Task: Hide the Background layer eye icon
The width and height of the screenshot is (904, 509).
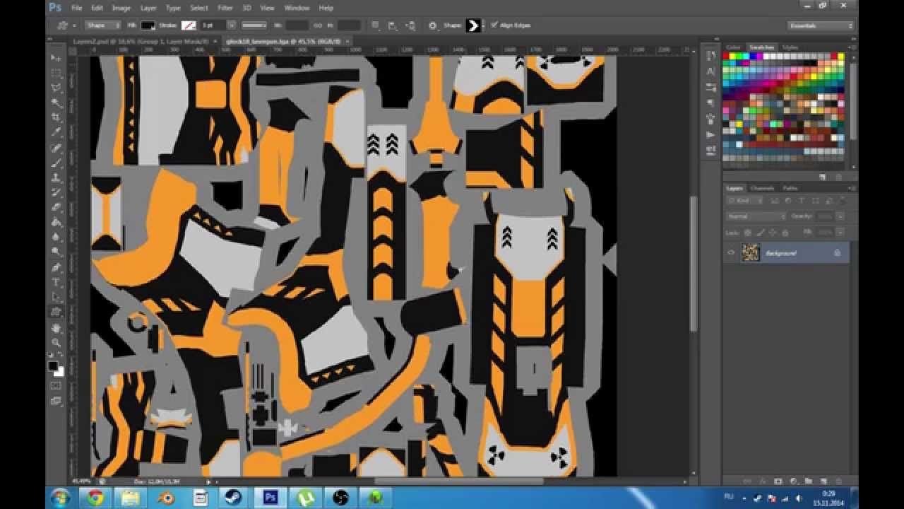Action: tap(731, 252)
